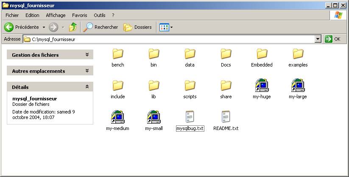This screenshot has width=349, height=177.
Task: Open the Docs folder
Action: (x=226, y=54)
